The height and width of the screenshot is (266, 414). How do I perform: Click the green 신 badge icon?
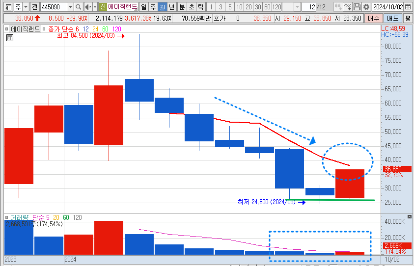click(103, 7)
